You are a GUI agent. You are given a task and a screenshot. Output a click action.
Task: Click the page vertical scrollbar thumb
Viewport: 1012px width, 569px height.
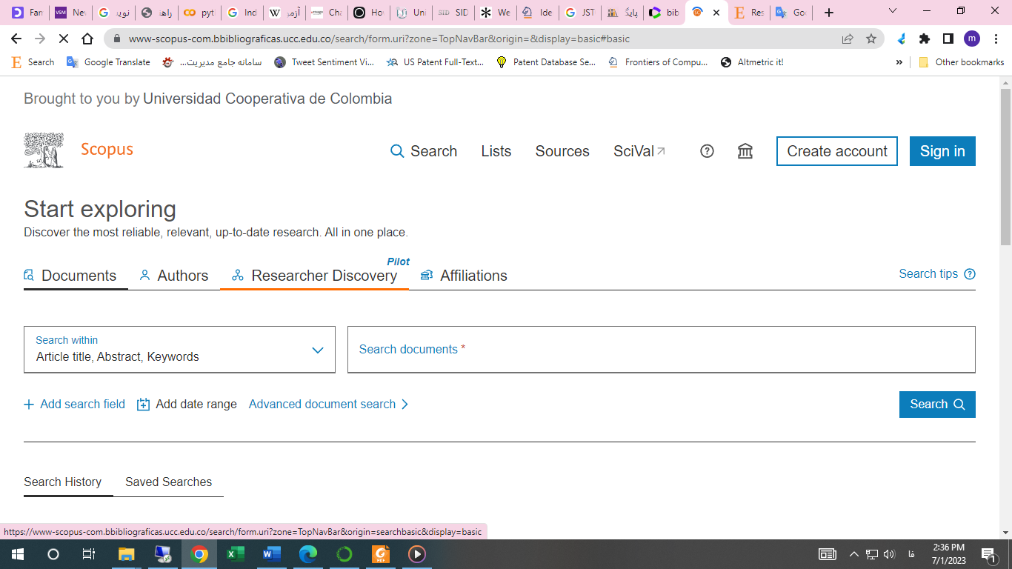point(1005,166)
